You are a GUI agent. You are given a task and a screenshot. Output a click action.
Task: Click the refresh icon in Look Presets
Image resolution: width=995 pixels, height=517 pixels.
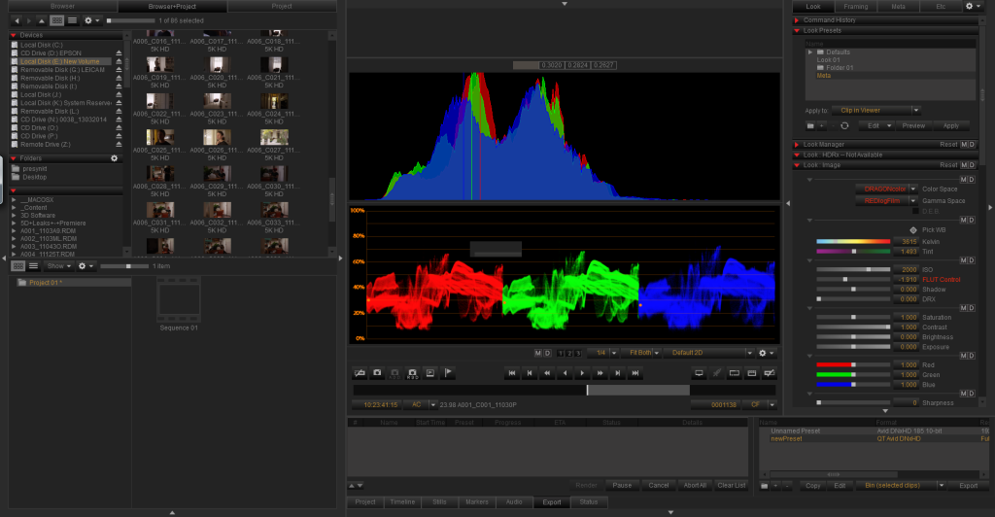844,125
